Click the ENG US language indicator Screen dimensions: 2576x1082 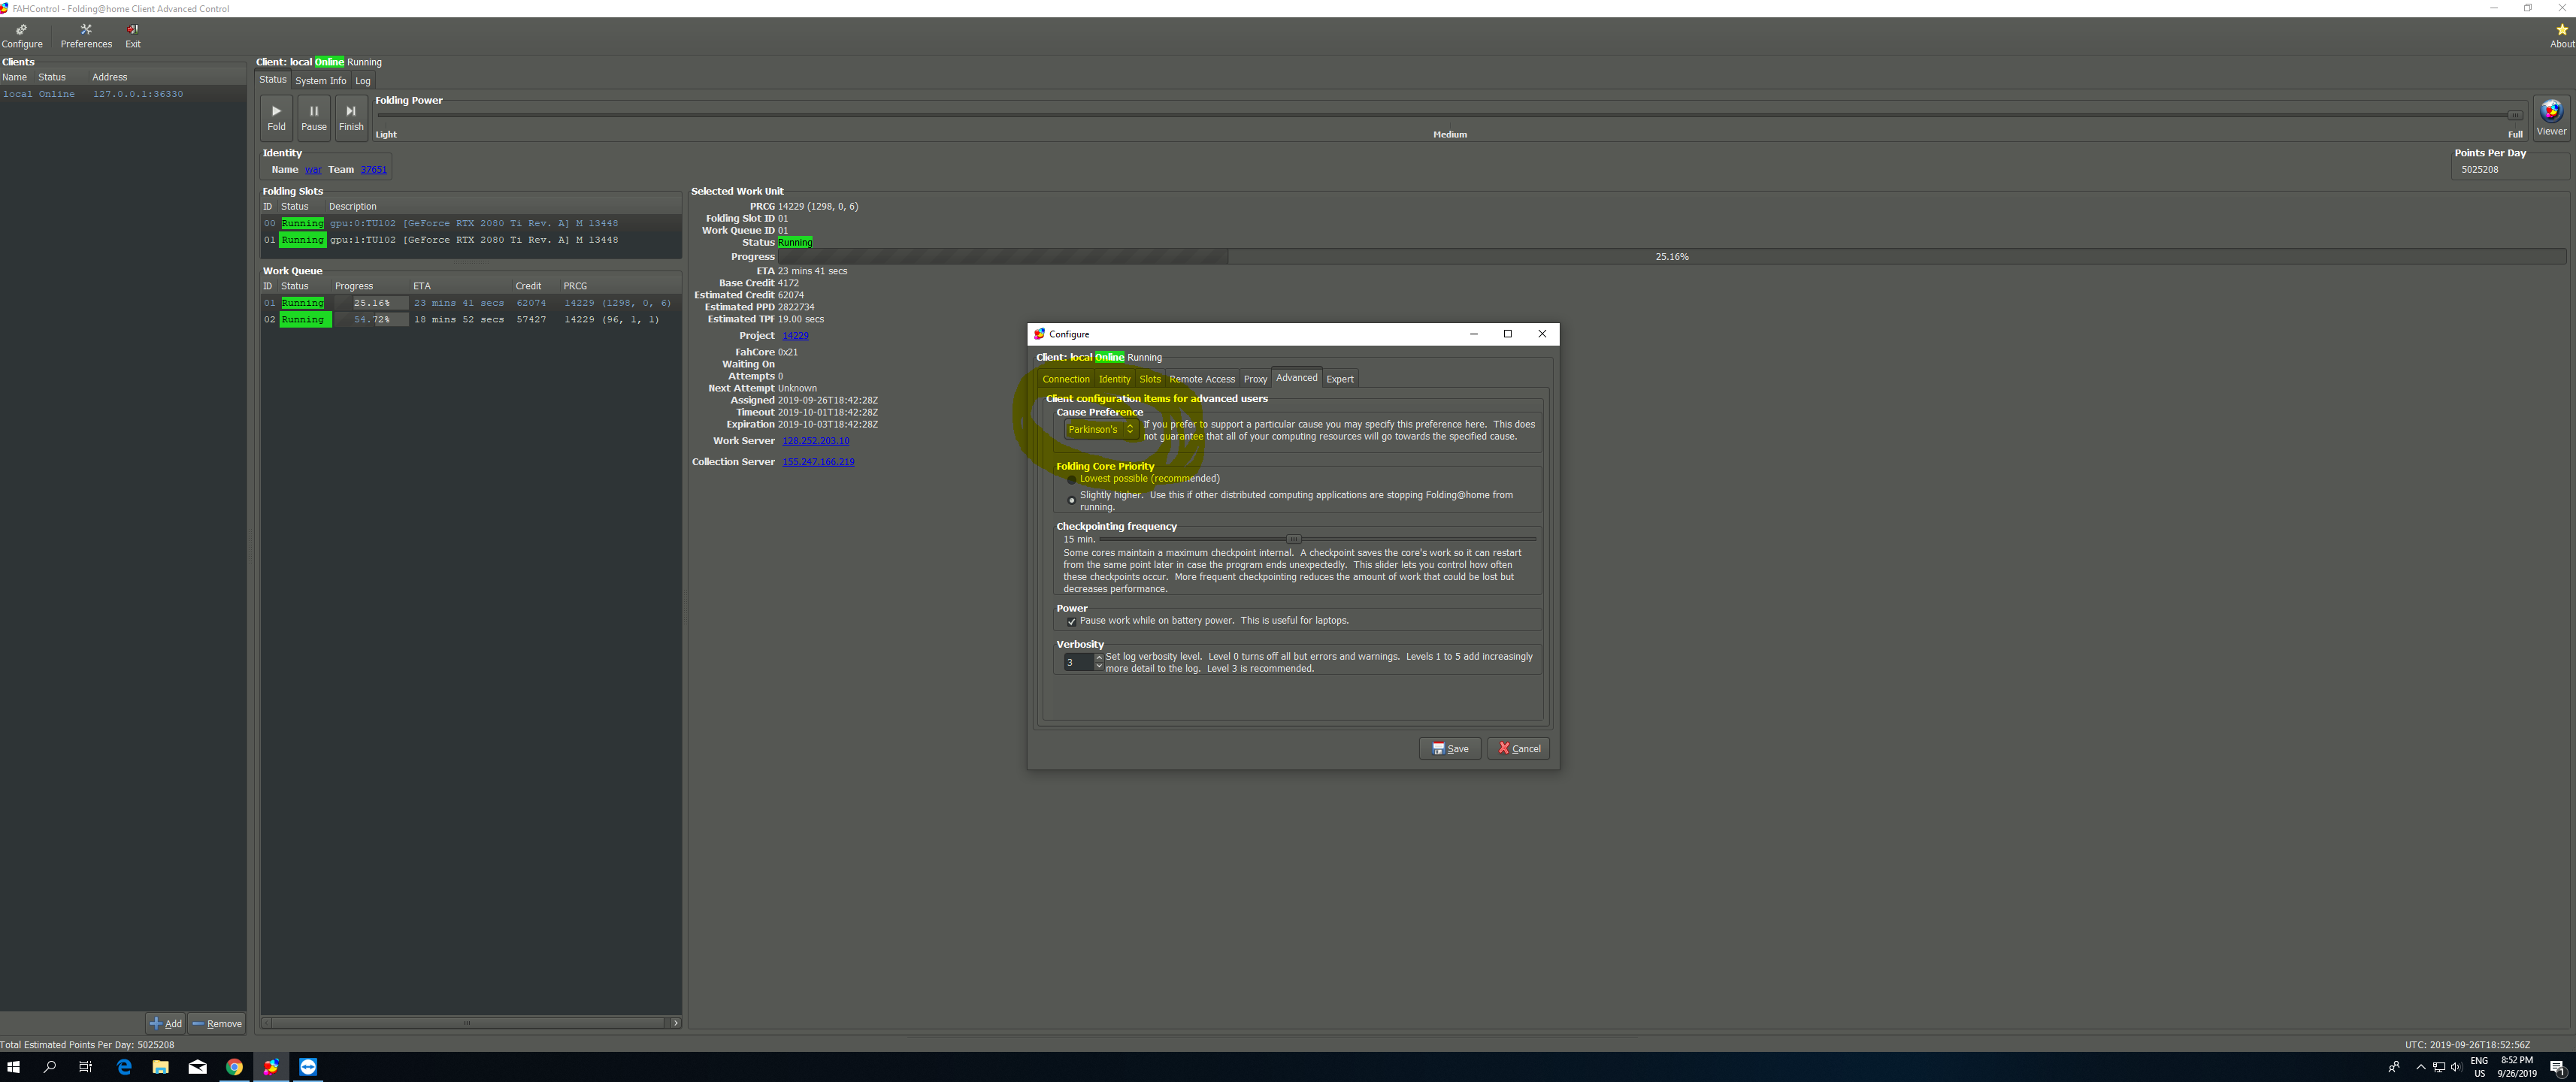pyautogui.click(x=2479, y=1067)
